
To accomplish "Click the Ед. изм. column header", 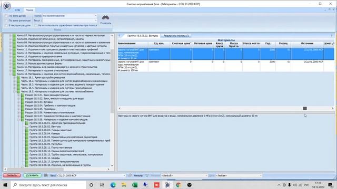I will click(159, 45).
